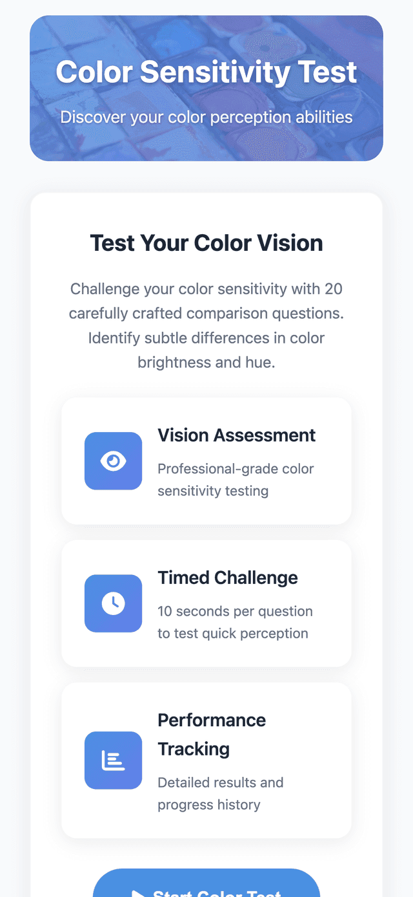Select the Discover your color perception abilities subtitle
This screenshot has height=897, width=413.
[x=206, y=117]
